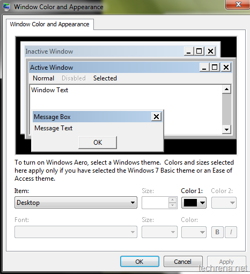Click the Message Box close icon
The image size is (250, 274).
156,117
